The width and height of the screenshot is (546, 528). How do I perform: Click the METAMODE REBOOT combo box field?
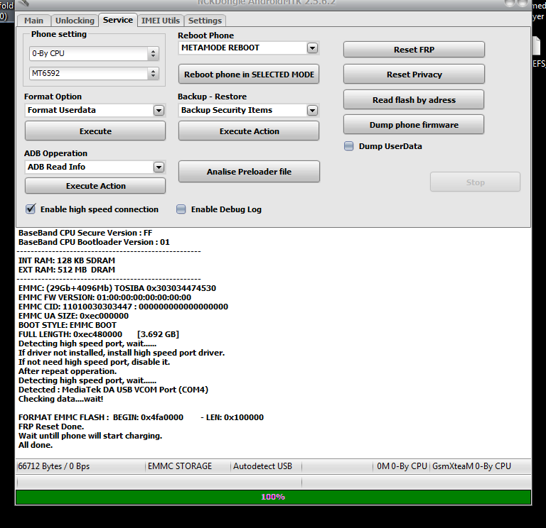[x=249, y=48]
